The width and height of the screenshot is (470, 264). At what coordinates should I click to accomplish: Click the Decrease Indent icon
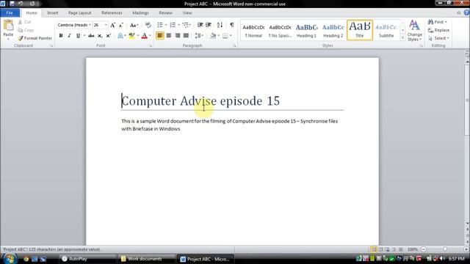pyautogui.click(x=200, y=25)
